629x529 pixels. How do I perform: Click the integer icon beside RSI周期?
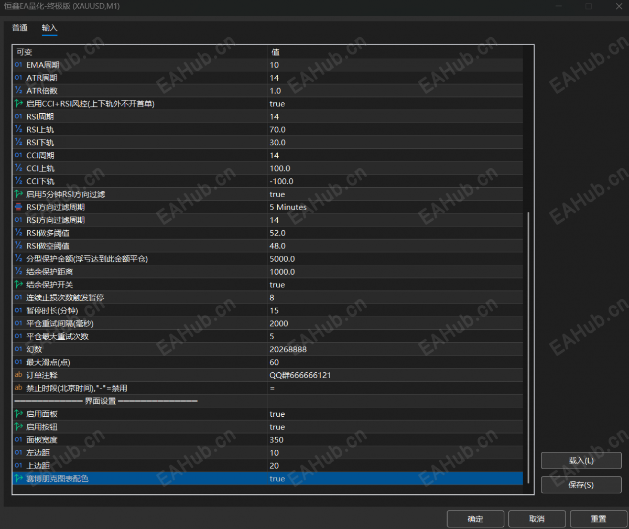[18, 116]
